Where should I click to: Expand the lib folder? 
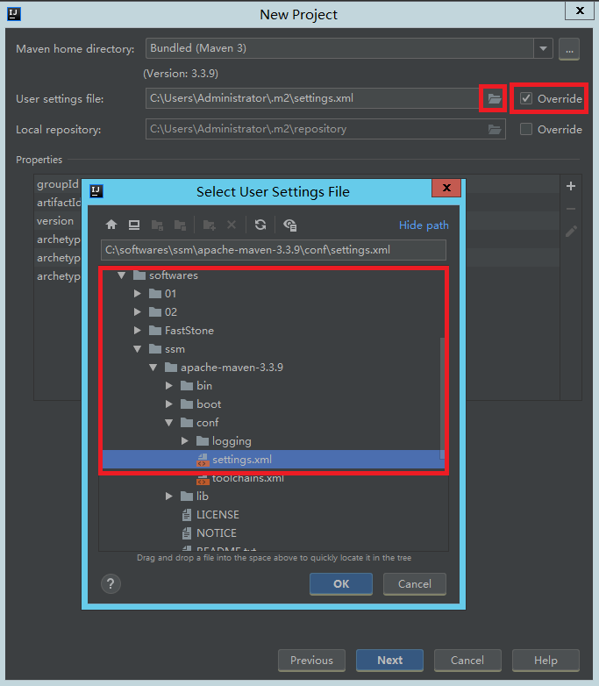[x=169, y=497]
